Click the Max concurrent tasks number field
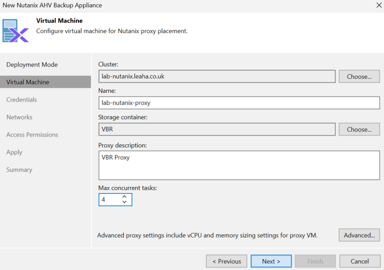The width and height of the screenshot is (384, 270). click(110, 199)
